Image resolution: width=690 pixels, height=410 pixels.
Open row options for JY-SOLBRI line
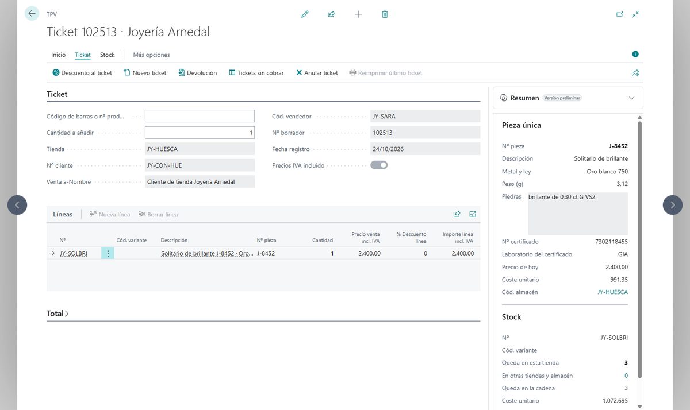108,253
